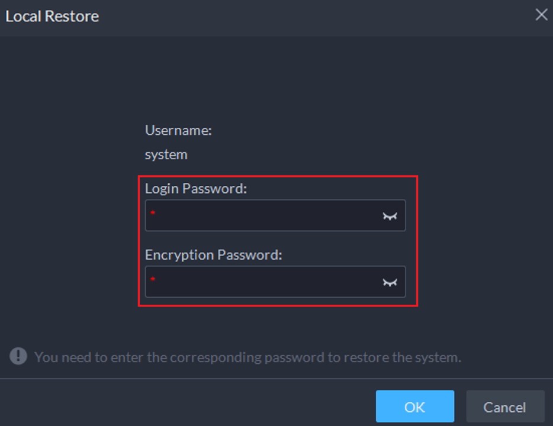The height and width of the screenshot is (426, 553).
Task: Reveal the Login Password characters
Action: tap(389, 217)
